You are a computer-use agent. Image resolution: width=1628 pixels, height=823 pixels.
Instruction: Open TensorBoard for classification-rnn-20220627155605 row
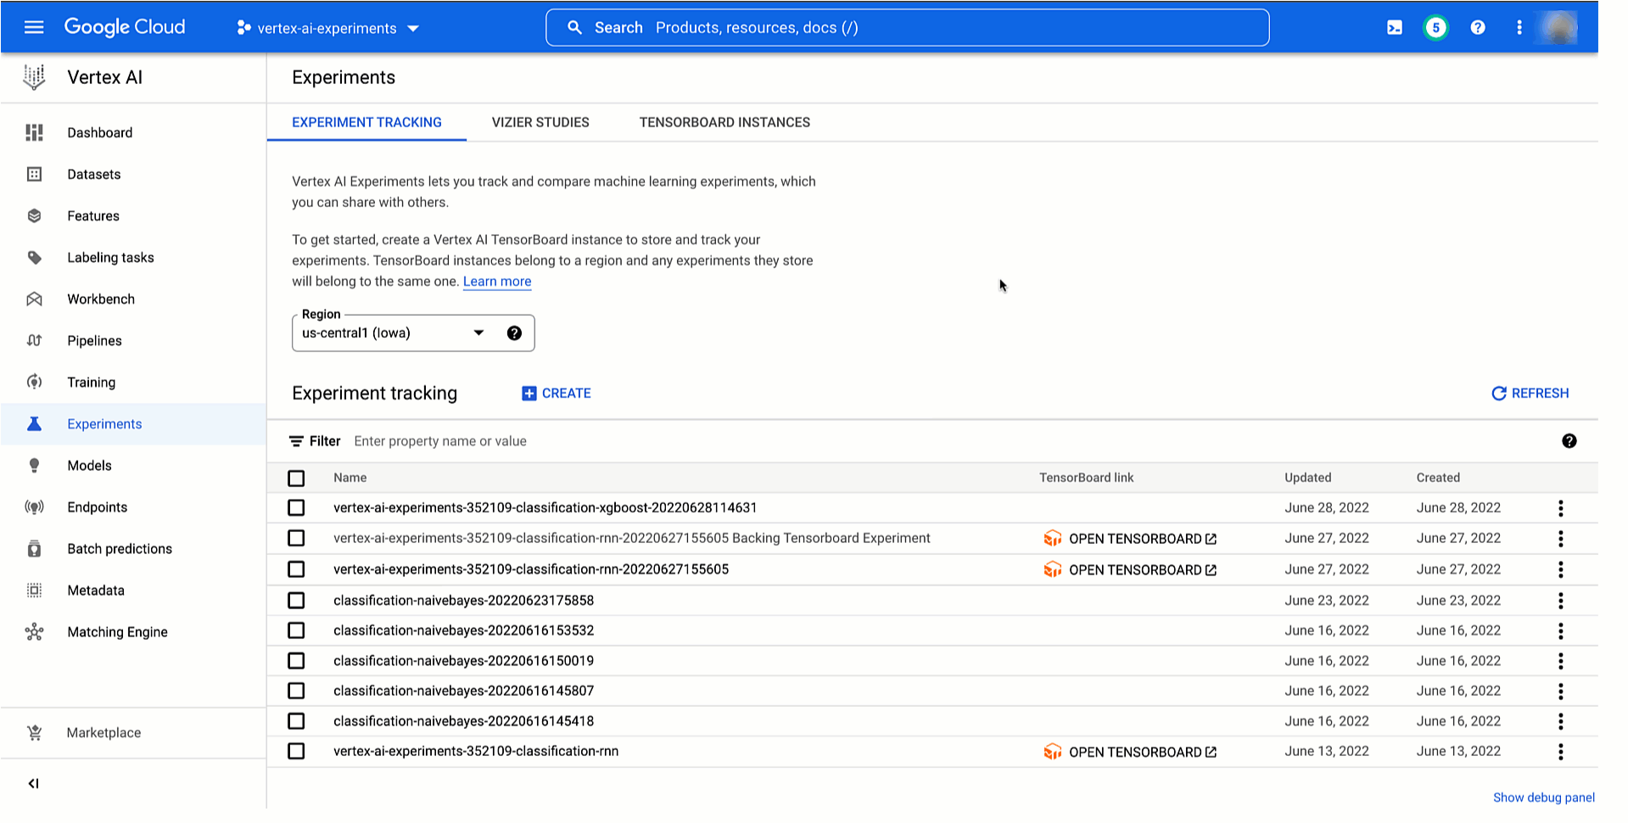point(1130,569)
